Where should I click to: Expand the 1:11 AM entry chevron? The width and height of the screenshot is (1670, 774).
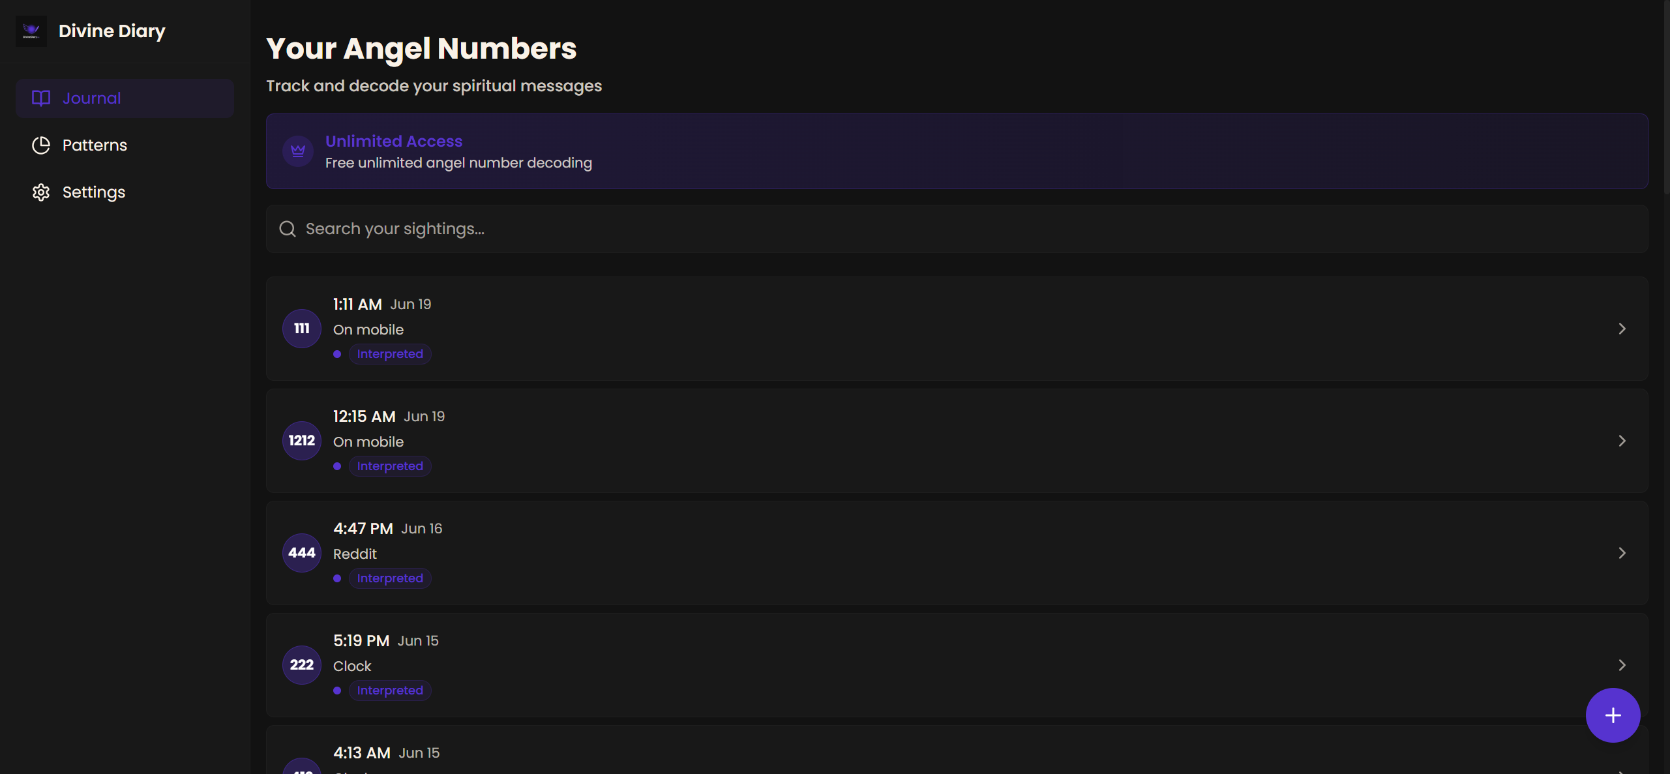[1622, 329]
